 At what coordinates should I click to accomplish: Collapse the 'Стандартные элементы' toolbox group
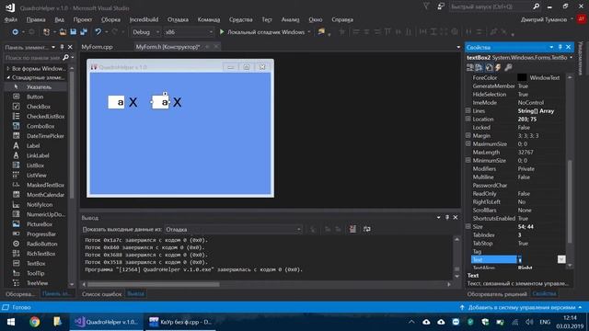click(8, 77)
